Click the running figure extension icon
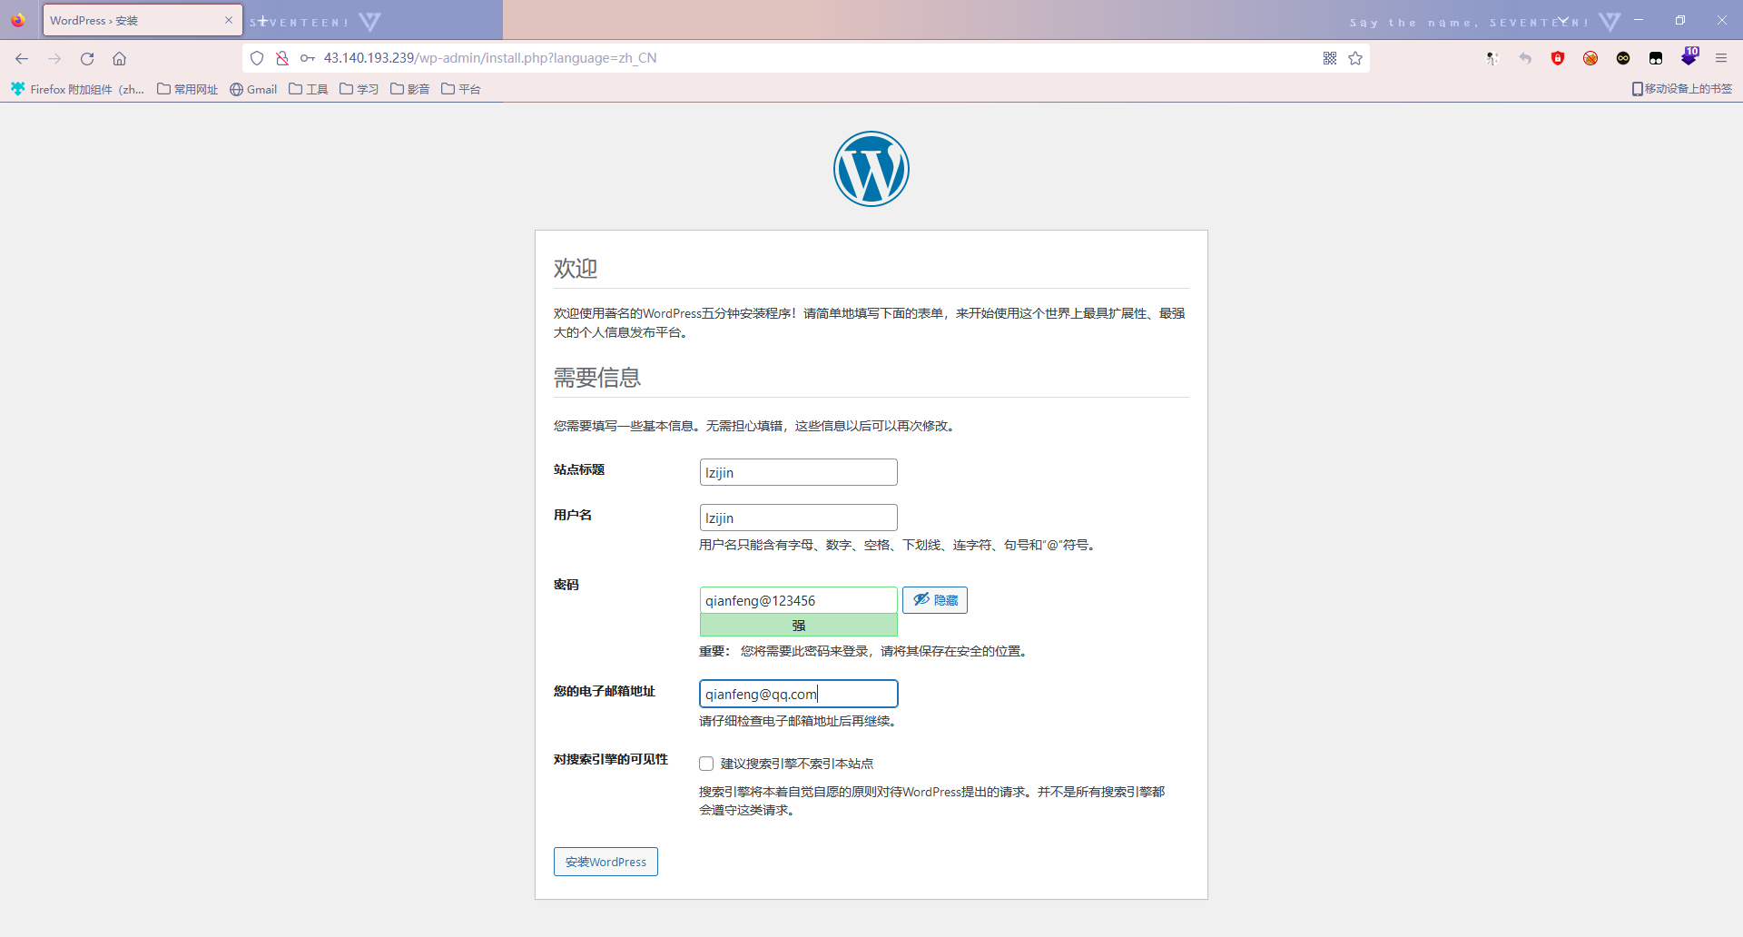Viewport: 1743px width, 937px height. (x=1492, y=58)
